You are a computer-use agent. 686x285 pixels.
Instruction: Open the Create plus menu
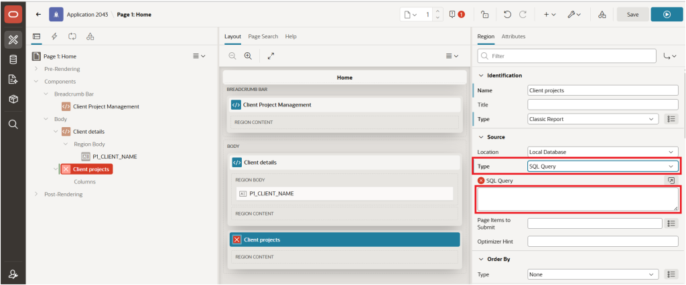pos(549,15)
